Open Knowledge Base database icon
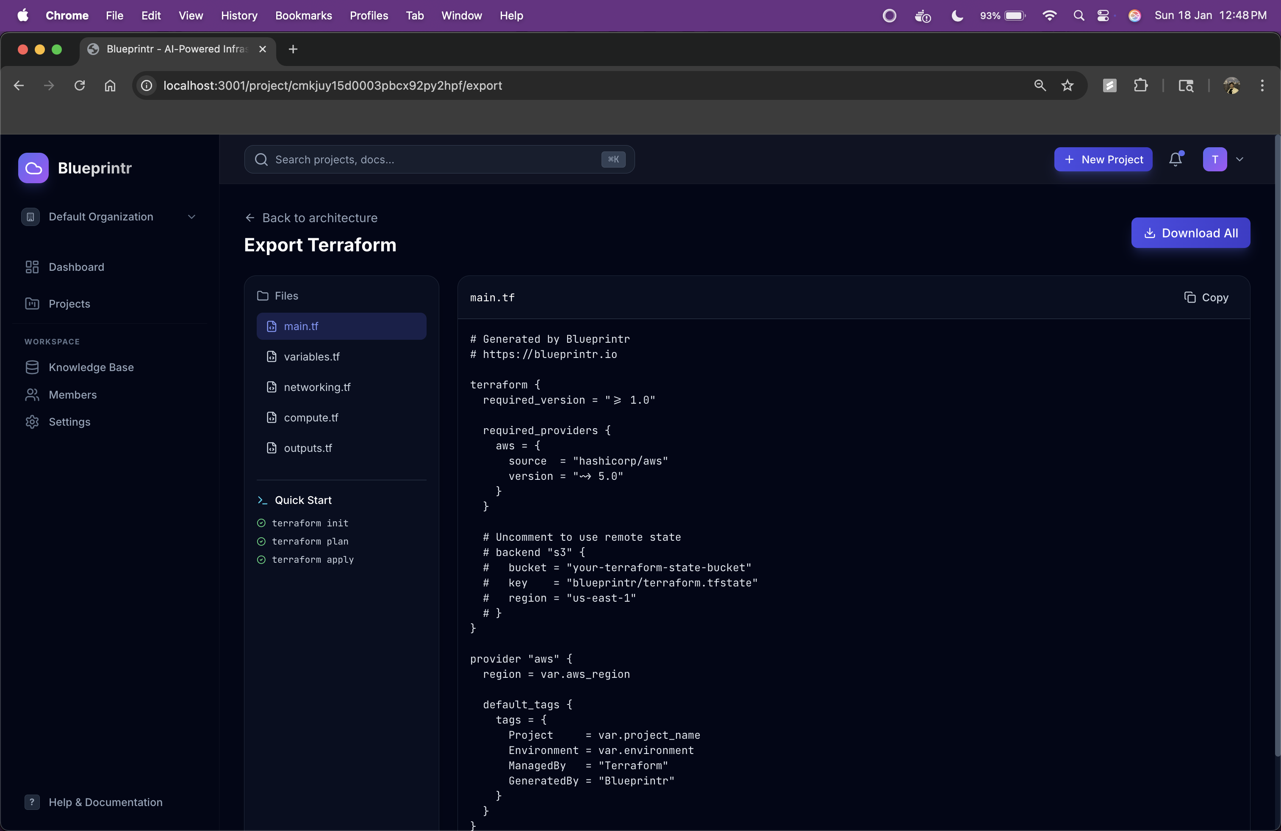Viewport: 1281px width, 831px height. pyautogui.click(x=32, y=367)
